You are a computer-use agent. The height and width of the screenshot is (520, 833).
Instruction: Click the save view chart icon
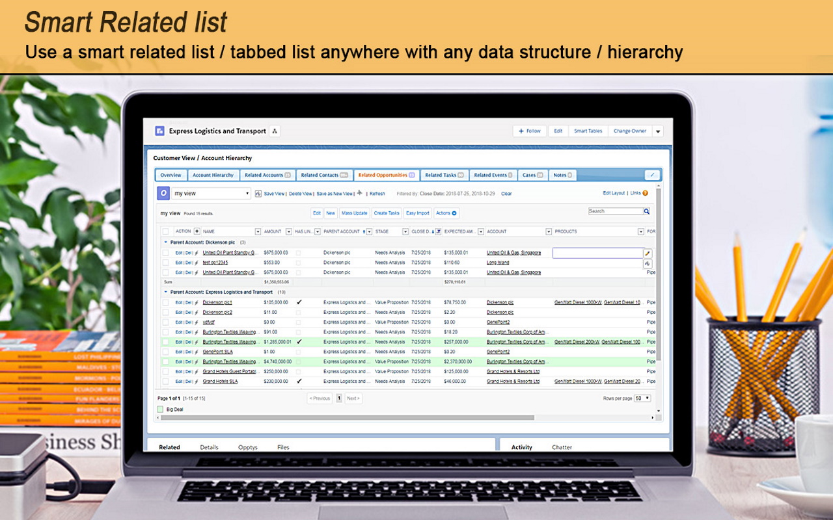258,194
